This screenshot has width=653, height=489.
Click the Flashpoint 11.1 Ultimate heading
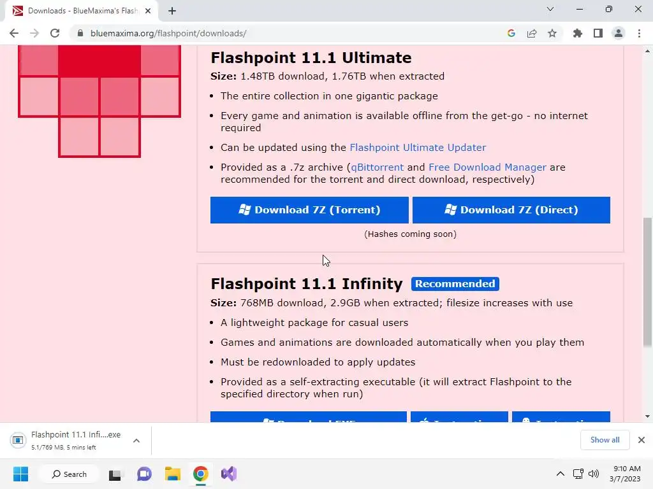click(311, 57)
